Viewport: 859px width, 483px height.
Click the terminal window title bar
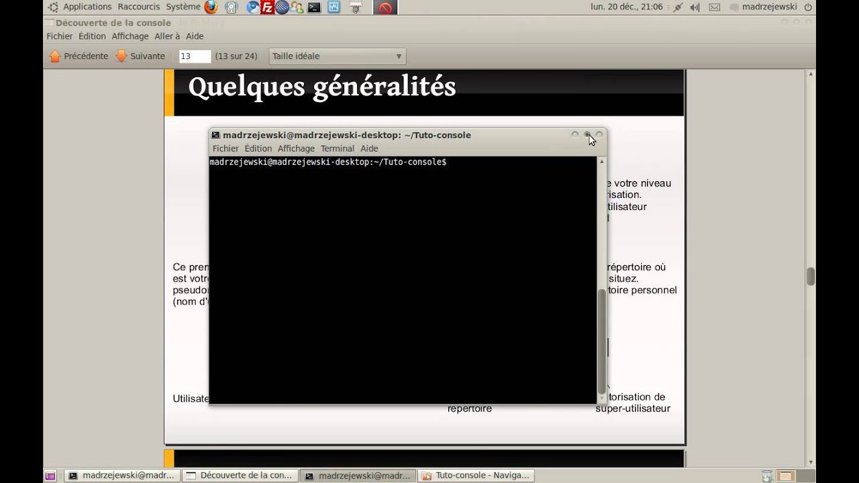click(x=408, y=135)
